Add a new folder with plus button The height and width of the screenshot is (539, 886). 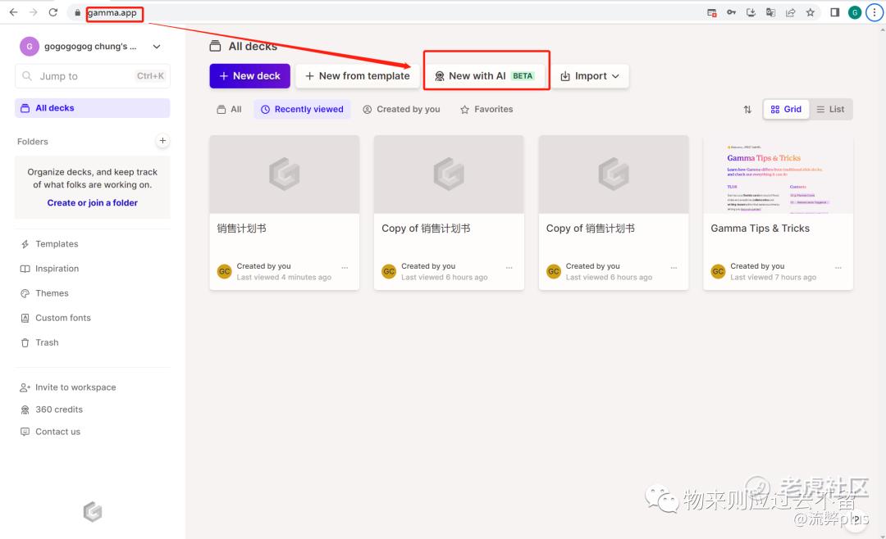coord(162,141)
